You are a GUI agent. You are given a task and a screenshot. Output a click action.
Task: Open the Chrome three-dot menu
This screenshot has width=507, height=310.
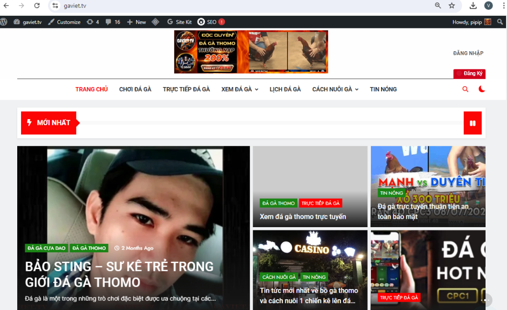pyautogui.click(x=503, y=6)
